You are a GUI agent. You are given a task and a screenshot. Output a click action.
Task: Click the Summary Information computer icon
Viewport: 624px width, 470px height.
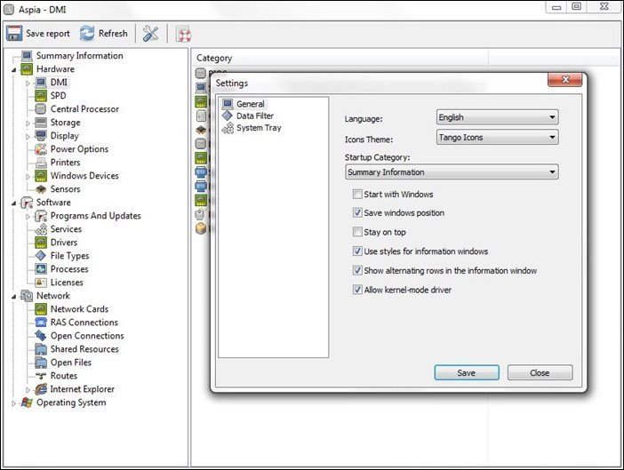click(27, 56)
